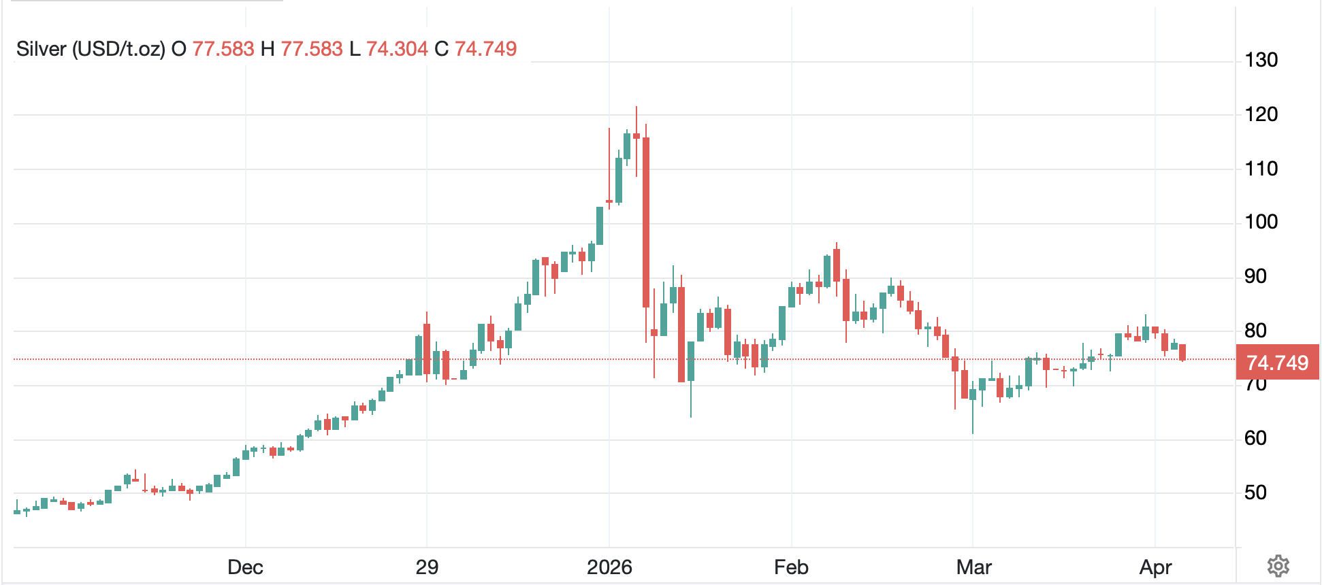Click the Low value 74.304 in legend
This screenshot has width=1322, height=585.
397,49
